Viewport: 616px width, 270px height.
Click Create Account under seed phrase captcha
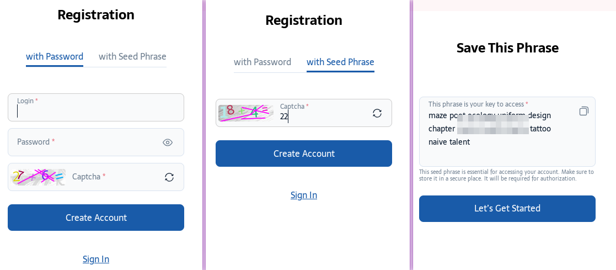click(x=304, y=153)
